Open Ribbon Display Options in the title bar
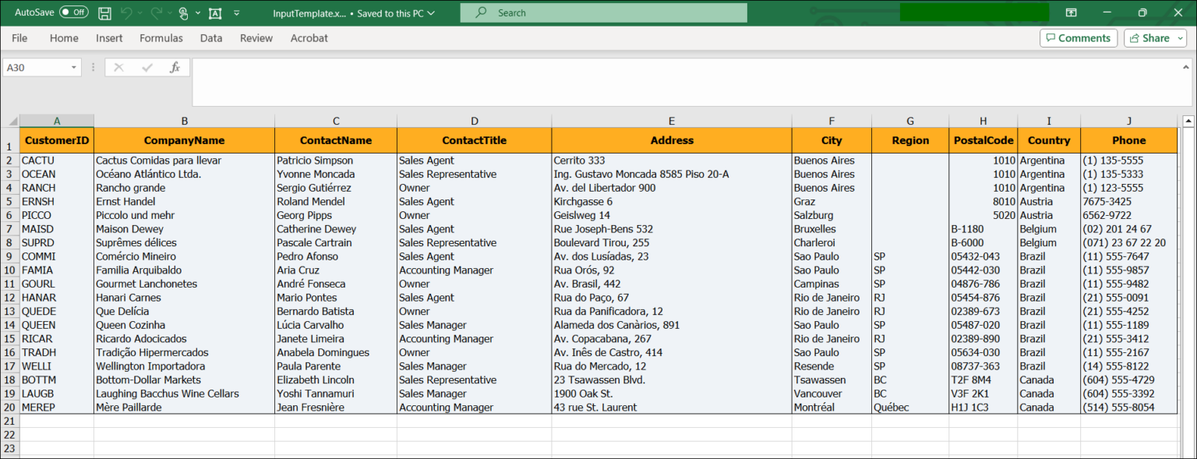The image size is (1197, 459). tap(1071, 12)
